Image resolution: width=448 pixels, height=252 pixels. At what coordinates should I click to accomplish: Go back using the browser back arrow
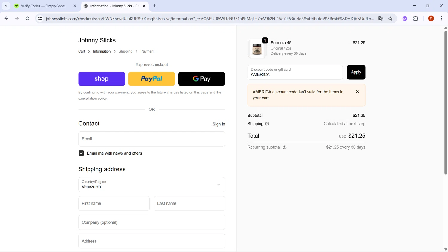pos(7,19)
